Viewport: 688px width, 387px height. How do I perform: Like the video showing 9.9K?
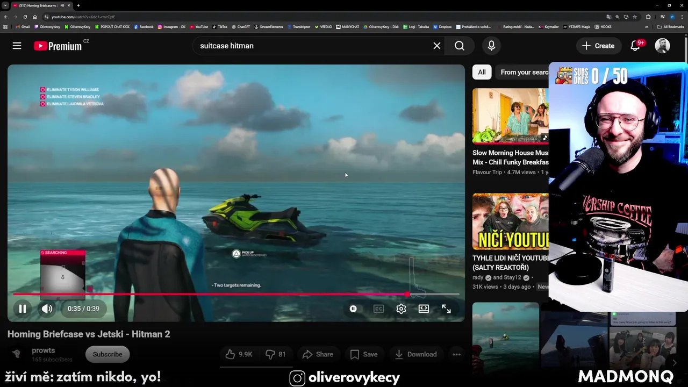239,354
